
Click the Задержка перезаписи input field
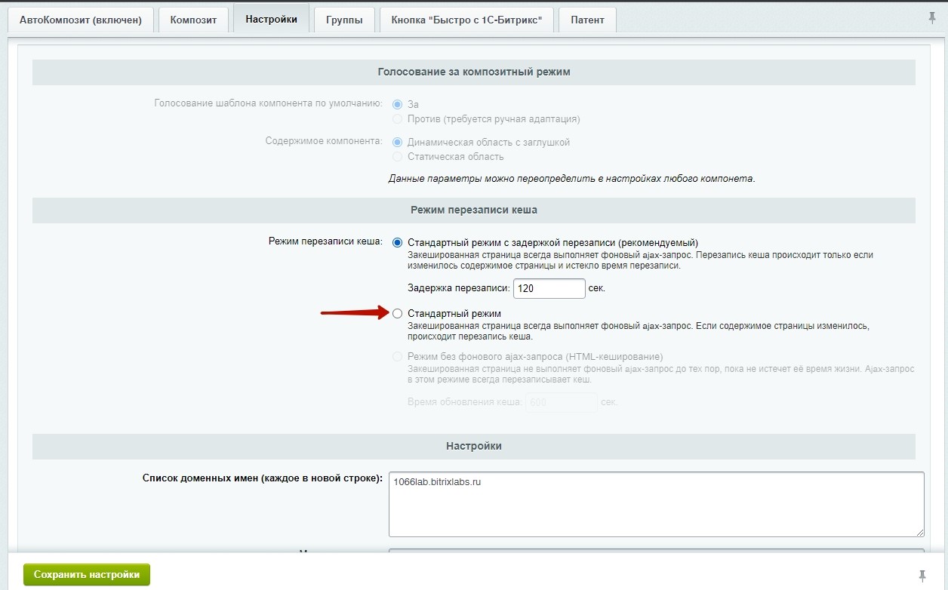pos(549,289)
